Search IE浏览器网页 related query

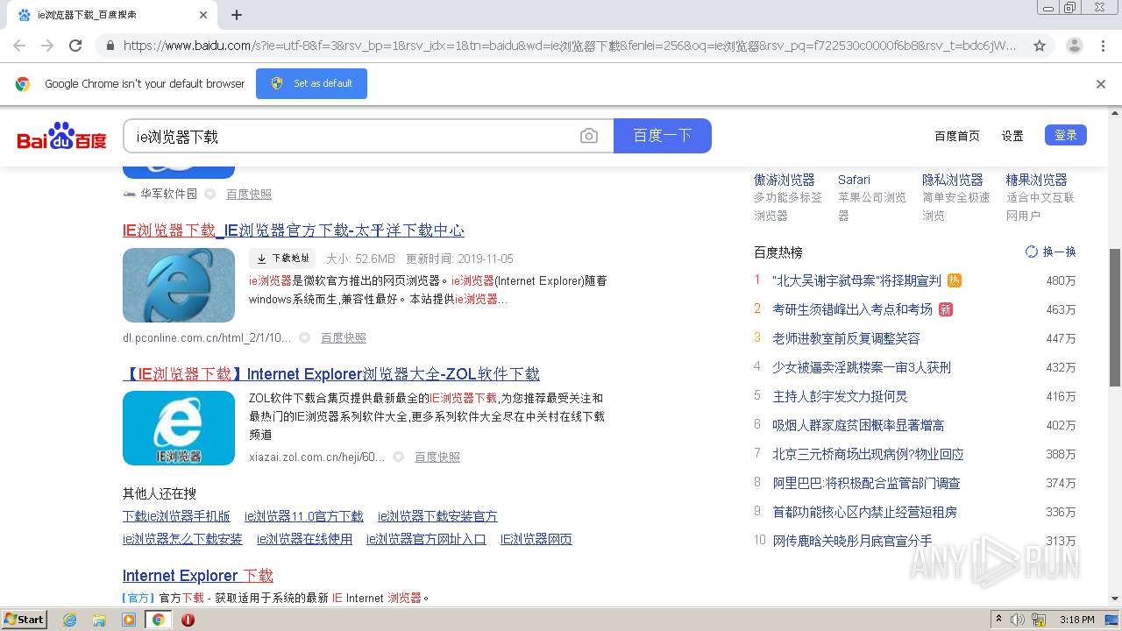point(536,539)
